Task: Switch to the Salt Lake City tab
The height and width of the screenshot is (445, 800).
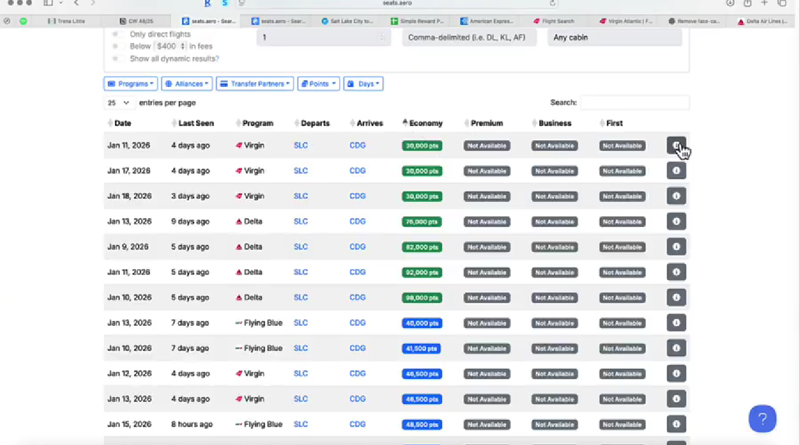Action: point(347,21)
